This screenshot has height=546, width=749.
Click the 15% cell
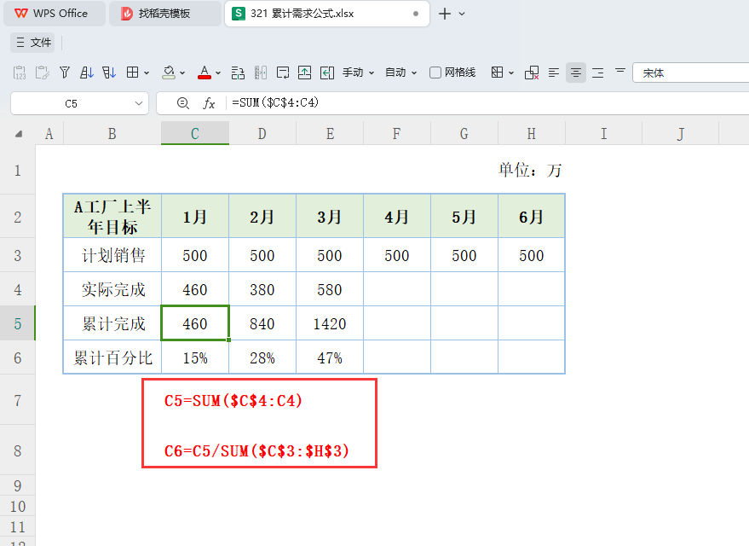195,357
